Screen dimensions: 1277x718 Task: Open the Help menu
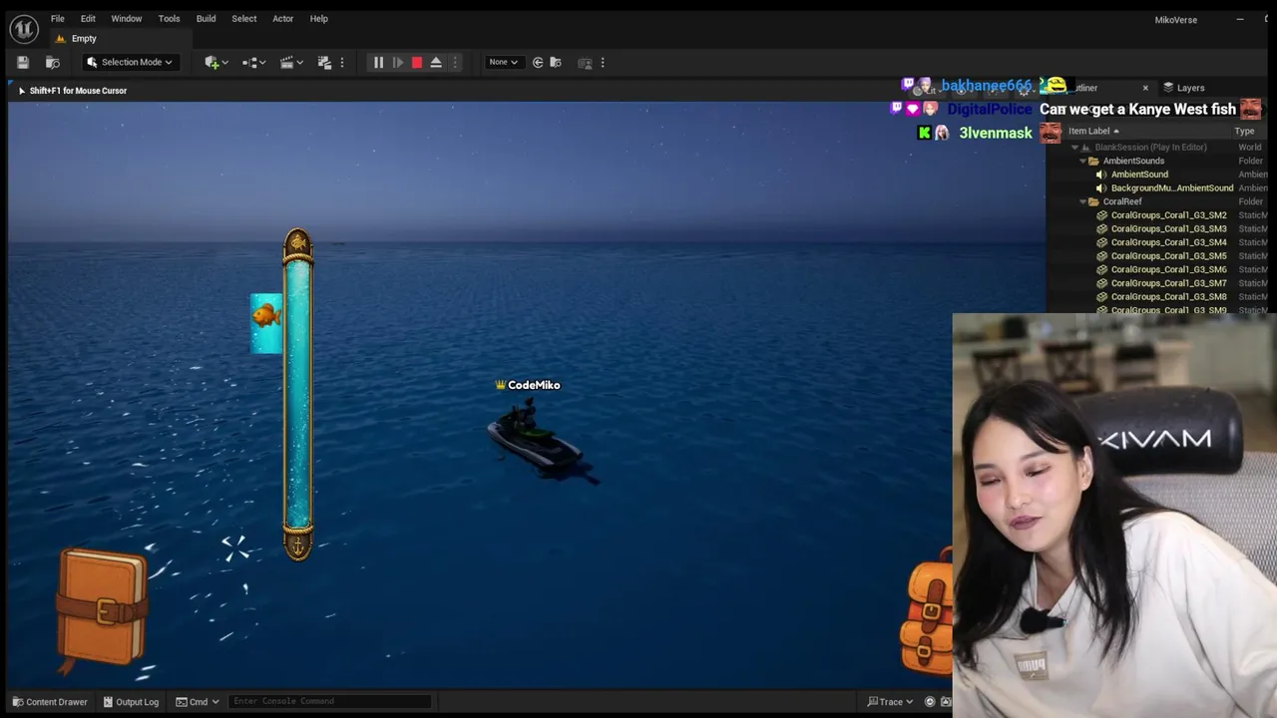coord(318,18)
